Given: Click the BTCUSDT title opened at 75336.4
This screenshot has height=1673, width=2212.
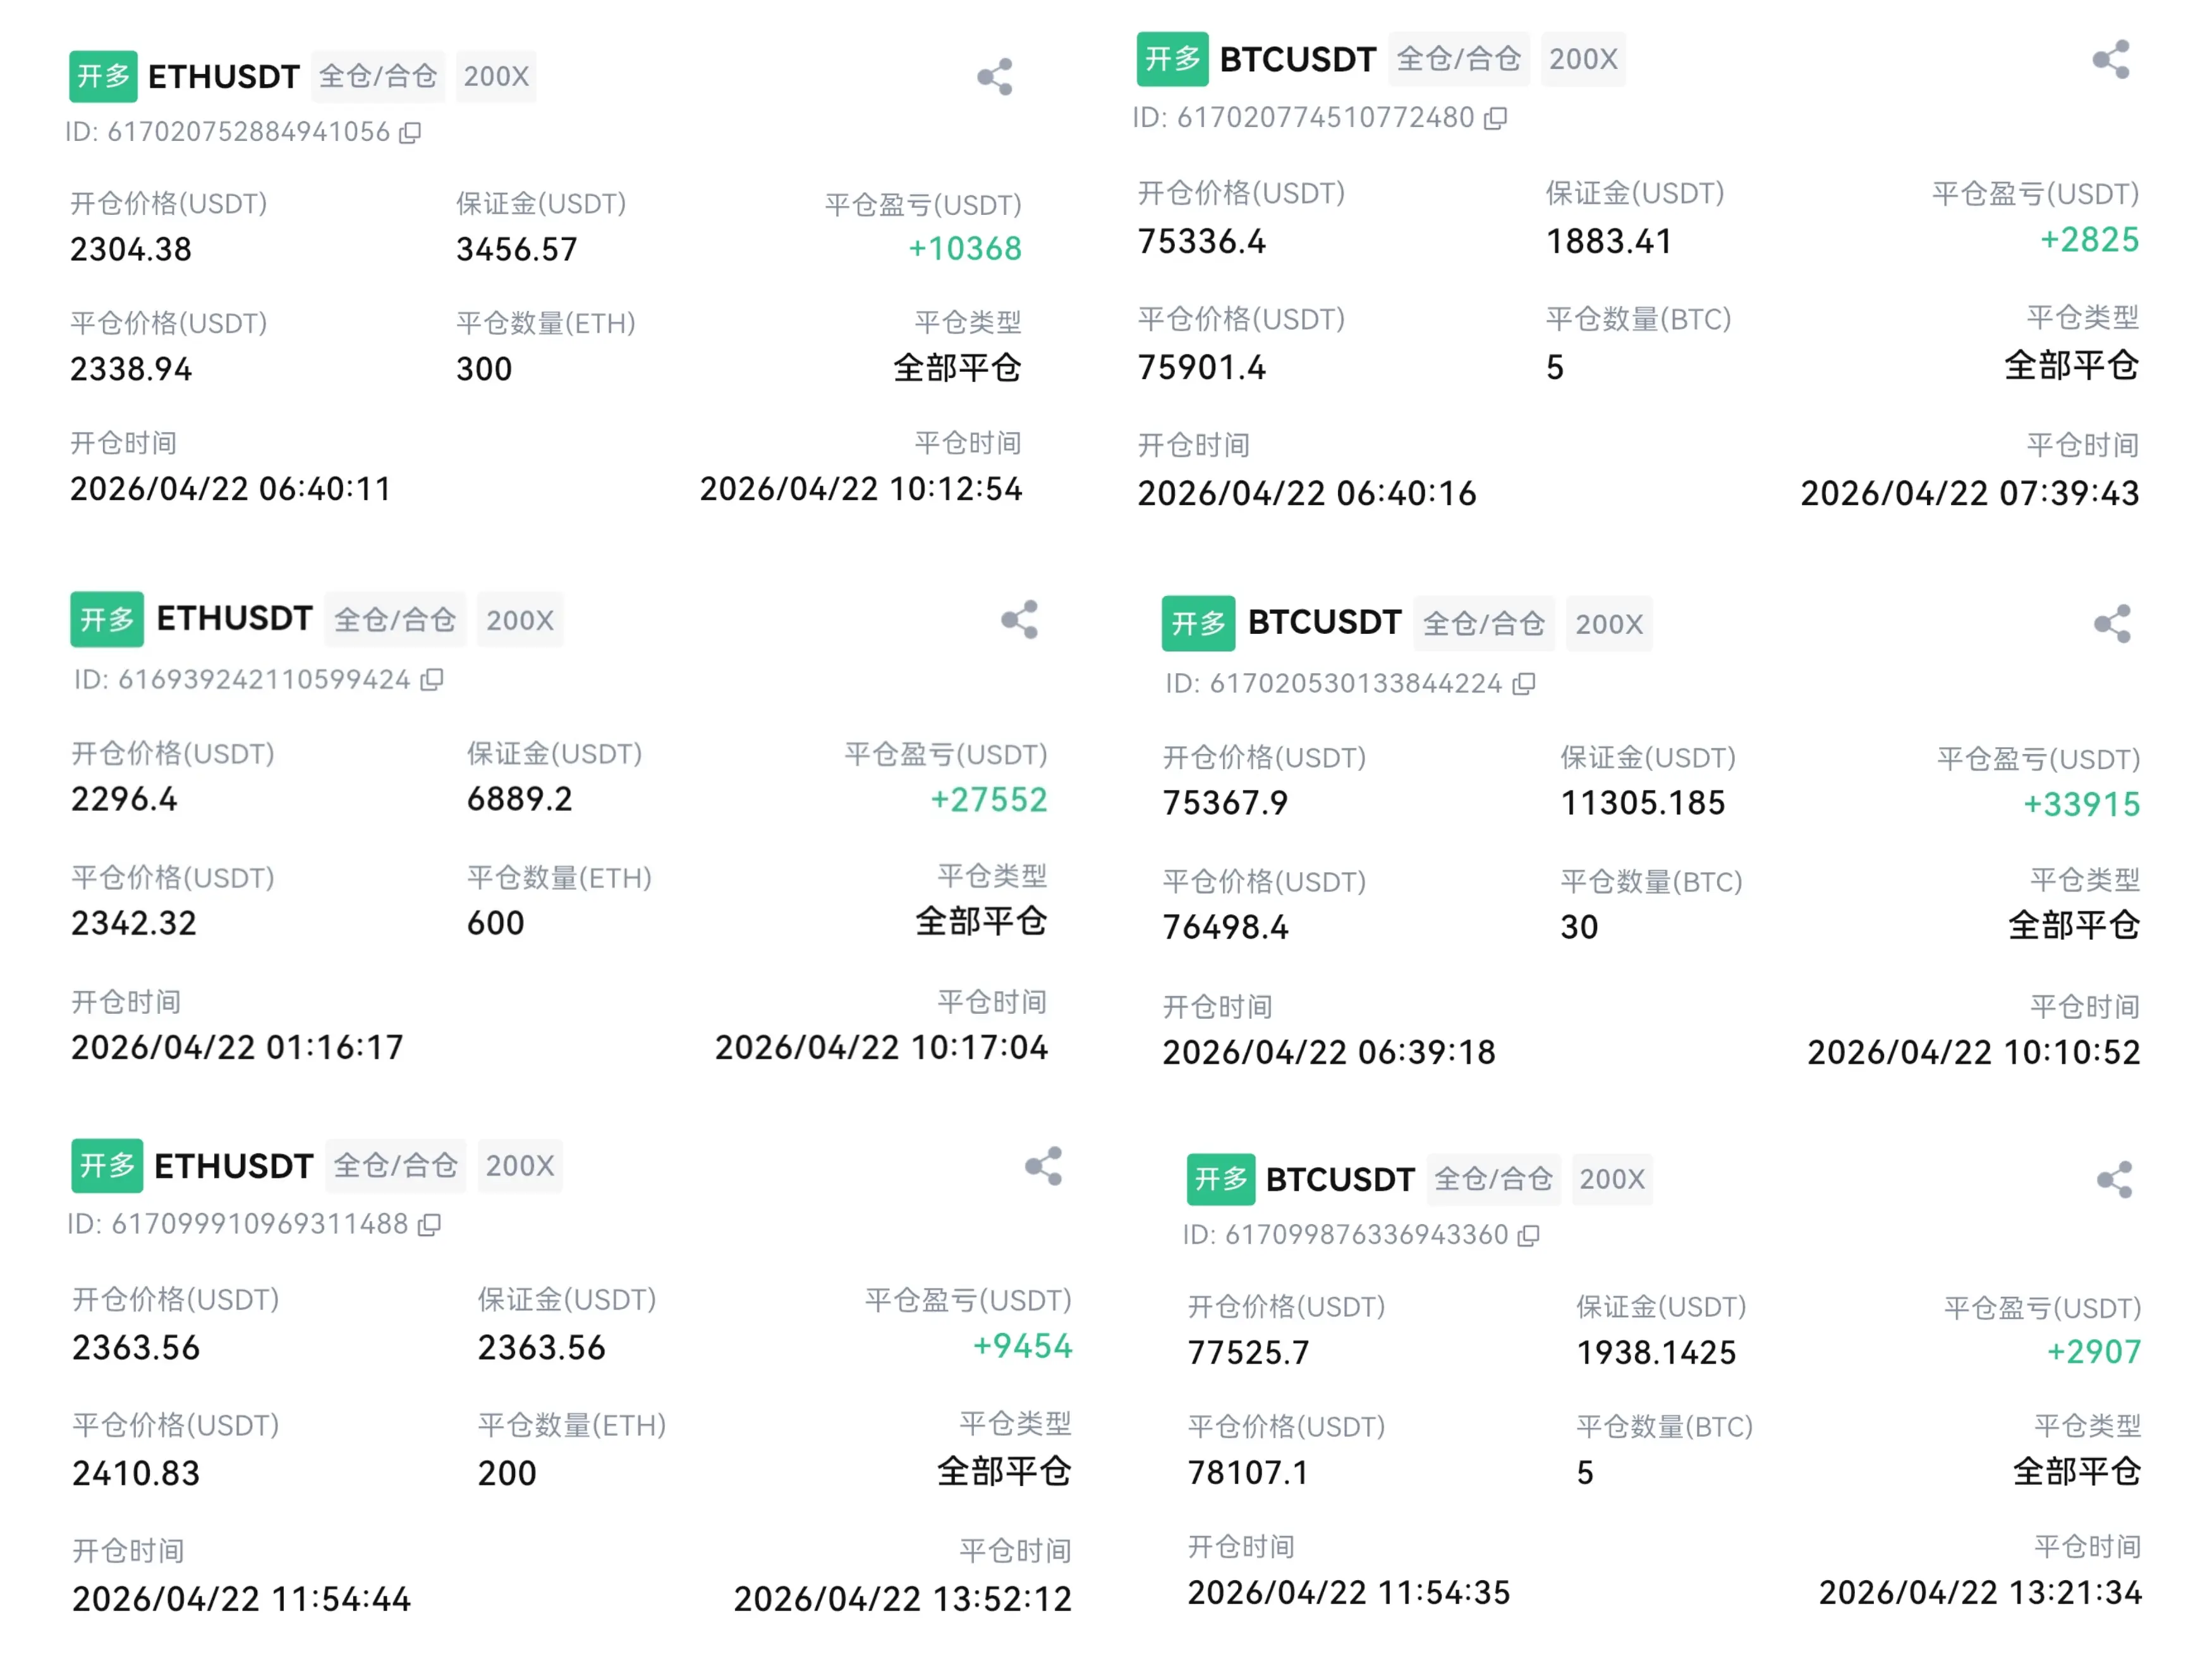Looking at the screenshot, I should pyautogui.click(x=1297, y=60).
